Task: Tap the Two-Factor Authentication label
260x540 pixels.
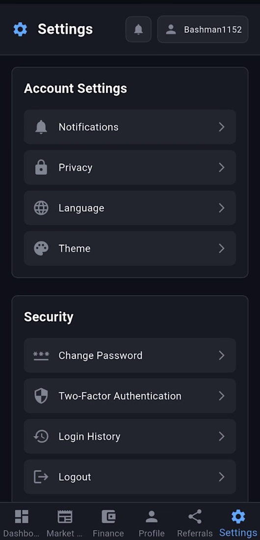Action: [x=120, y=396]
